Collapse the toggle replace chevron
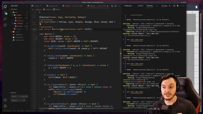This screenshot has height=114, width=203. click(x=10, y=98)
